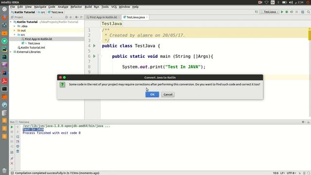
Task: Click Print icon in Run console toolbar
Action: click(17, 146)
